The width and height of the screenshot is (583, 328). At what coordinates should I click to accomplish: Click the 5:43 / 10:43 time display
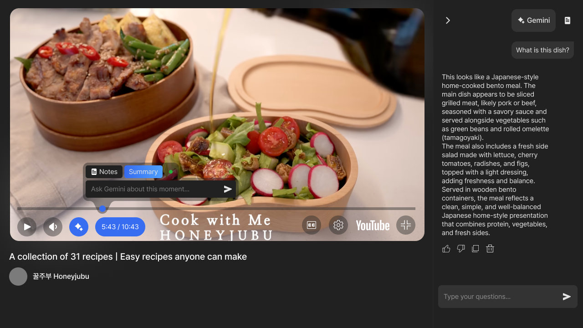120,226
